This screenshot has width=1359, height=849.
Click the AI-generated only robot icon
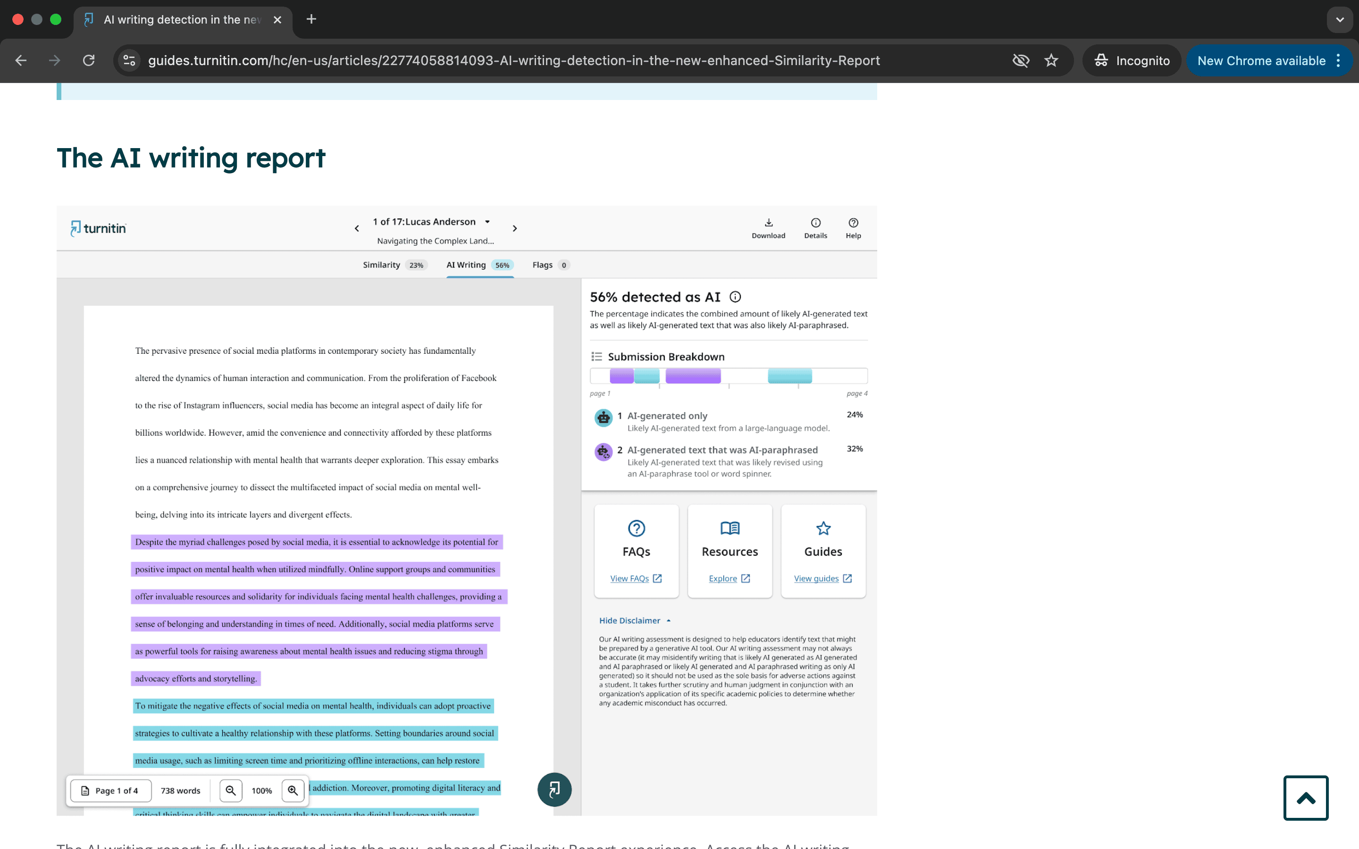[x=603, y=418]
